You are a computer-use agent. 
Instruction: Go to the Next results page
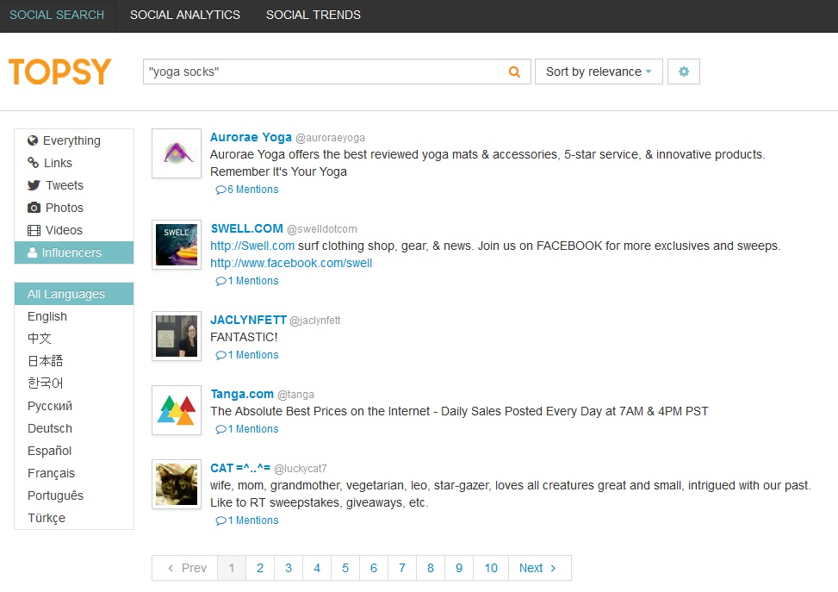(x=540, y=568)
